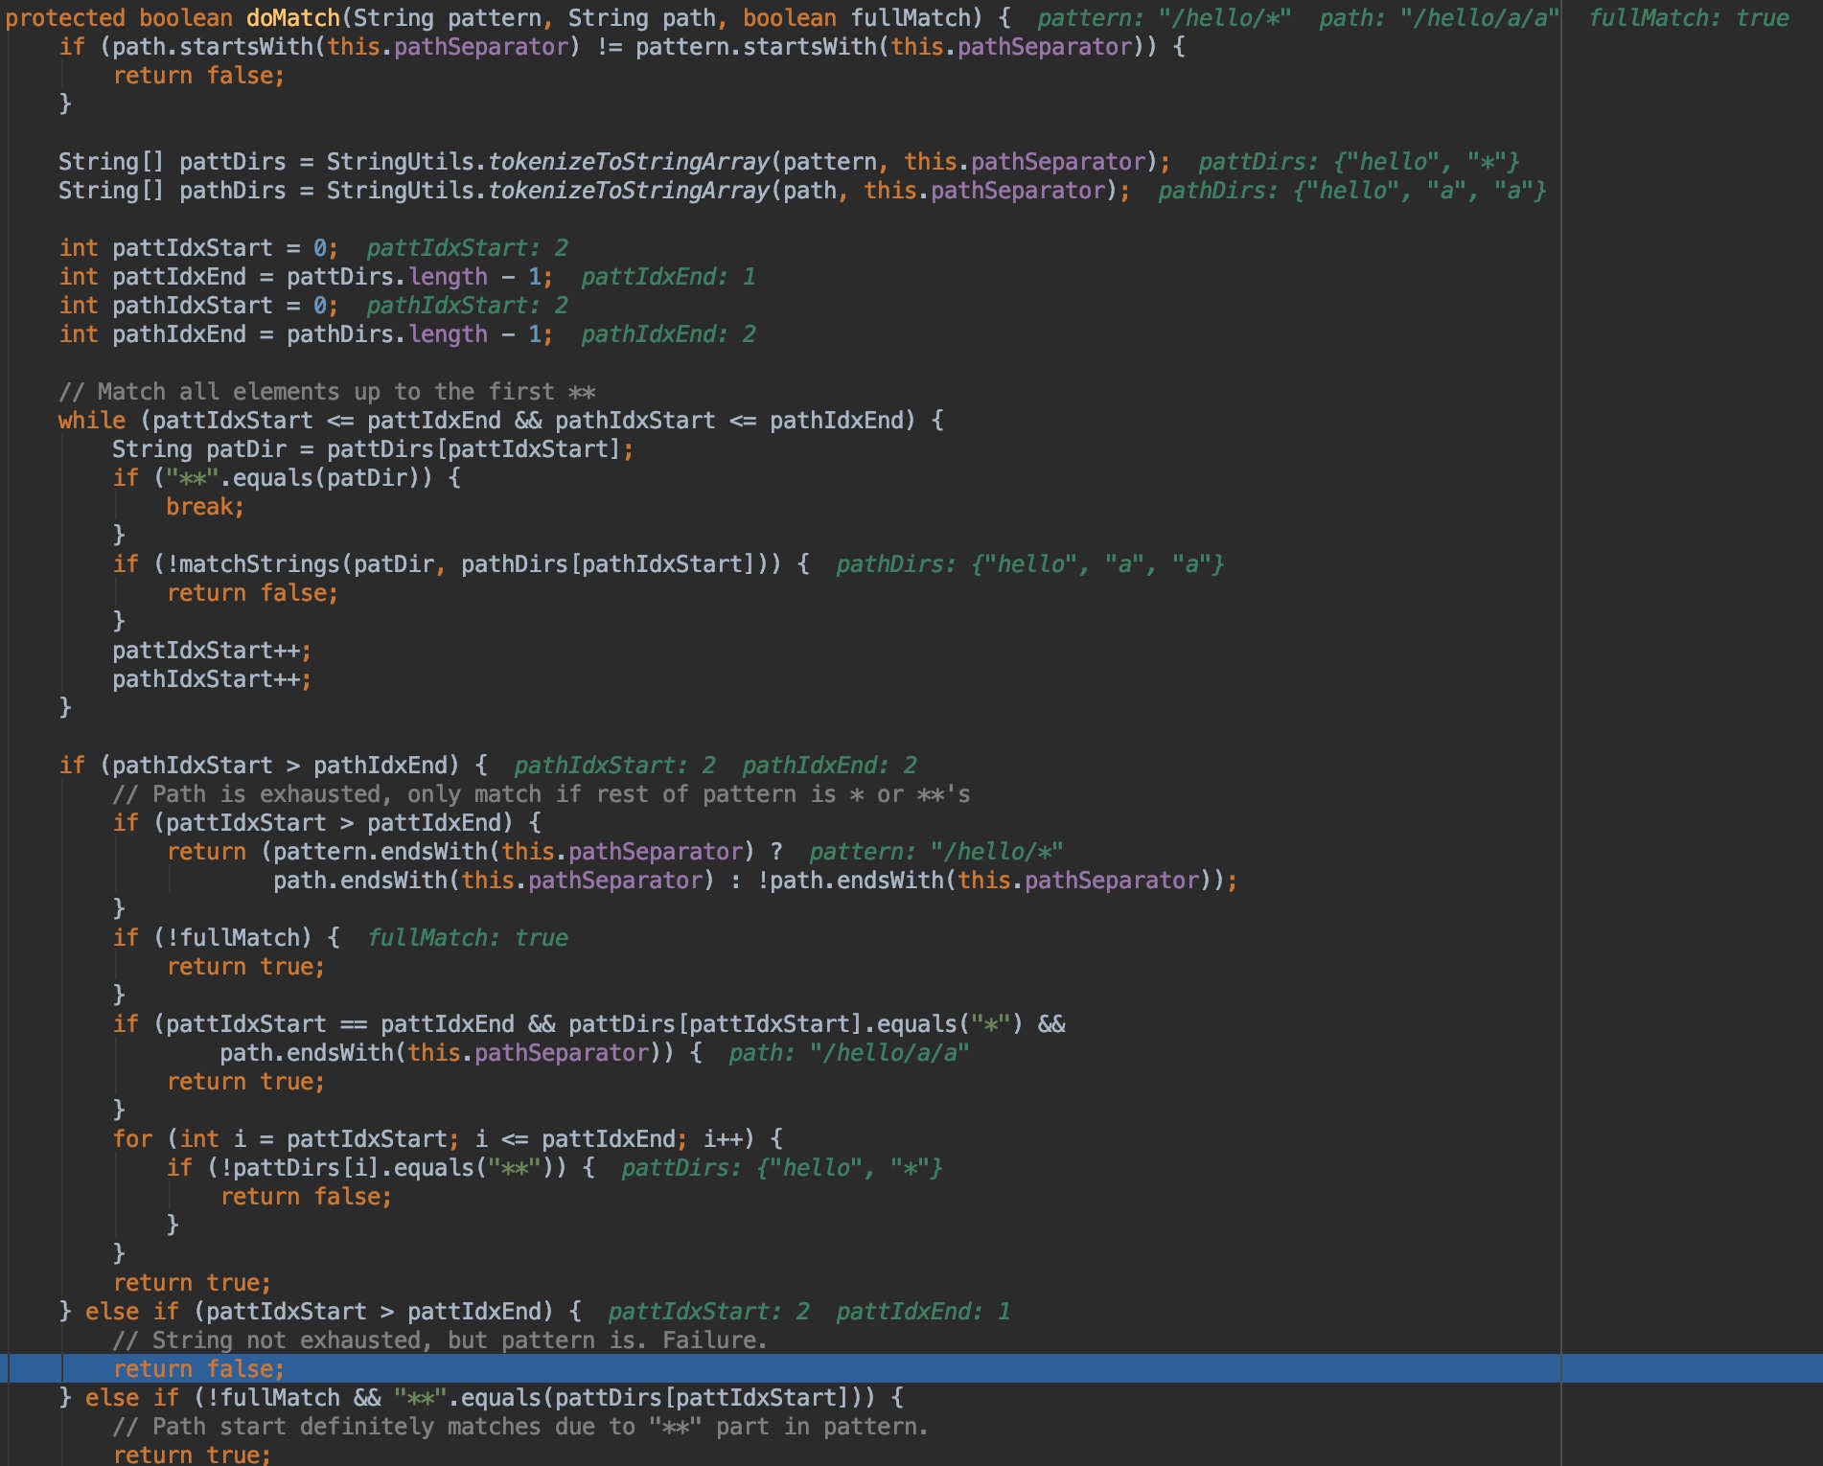The width and height of the screenshot is (1823, 1466).
Task: Click path.startsWith in the first if statement
Action: (x=214, y=47)
